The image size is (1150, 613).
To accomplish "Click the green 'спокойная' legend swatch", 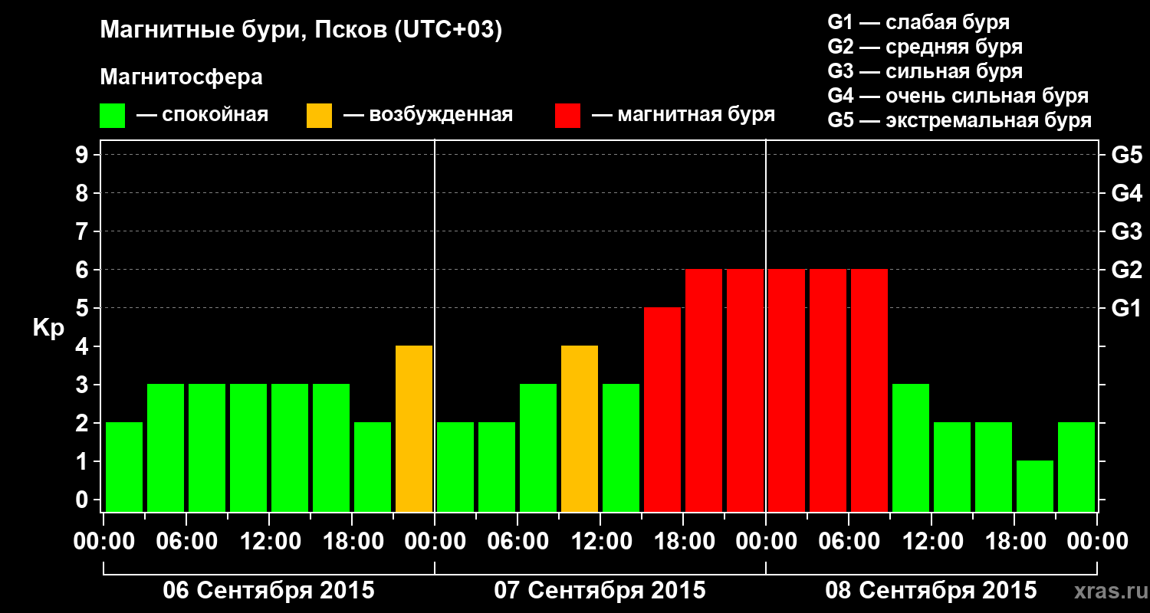I will [x=112, y=115].
